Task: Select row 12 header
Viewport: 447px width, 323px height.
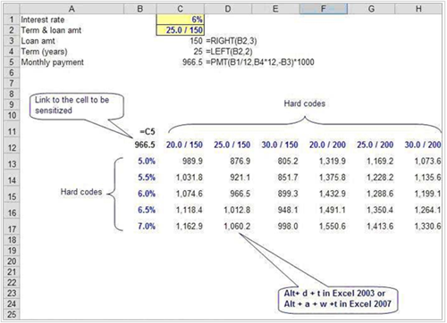Action: pos(12,147)
